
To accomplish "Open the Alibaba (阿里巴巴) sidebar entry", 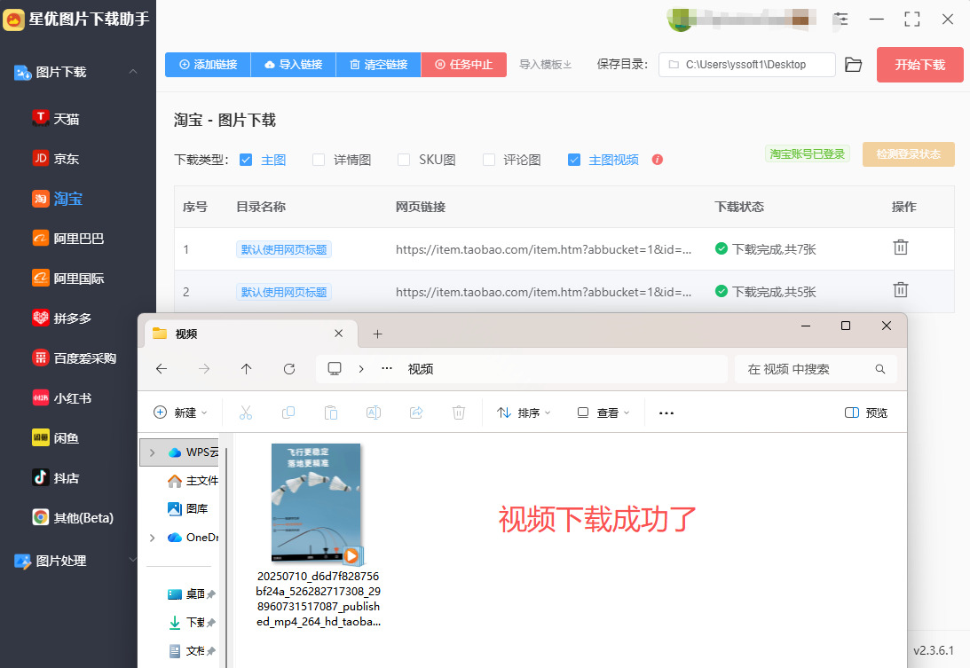I will (x=67, y=238).
